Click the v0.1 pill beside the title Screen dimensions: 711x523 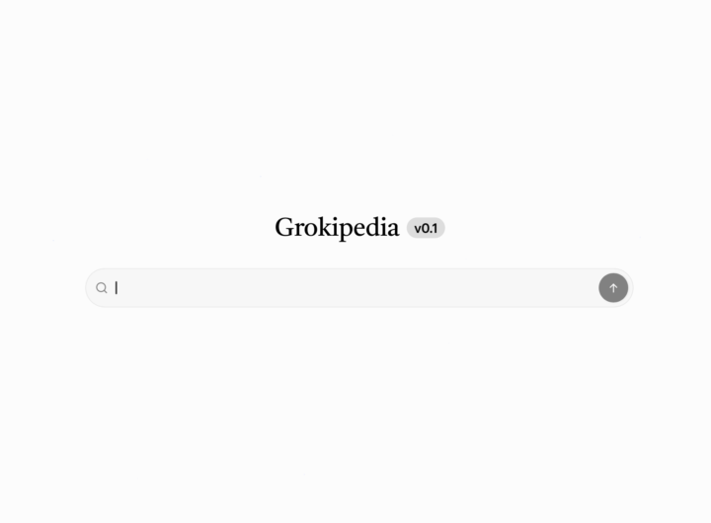coord(426,228)
